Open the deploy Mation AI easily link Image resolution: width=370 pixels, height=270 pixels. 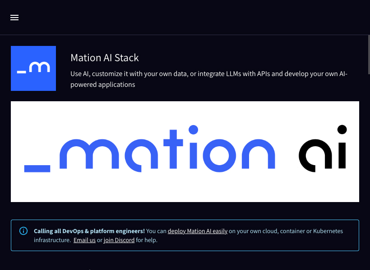tap(198, 231)
